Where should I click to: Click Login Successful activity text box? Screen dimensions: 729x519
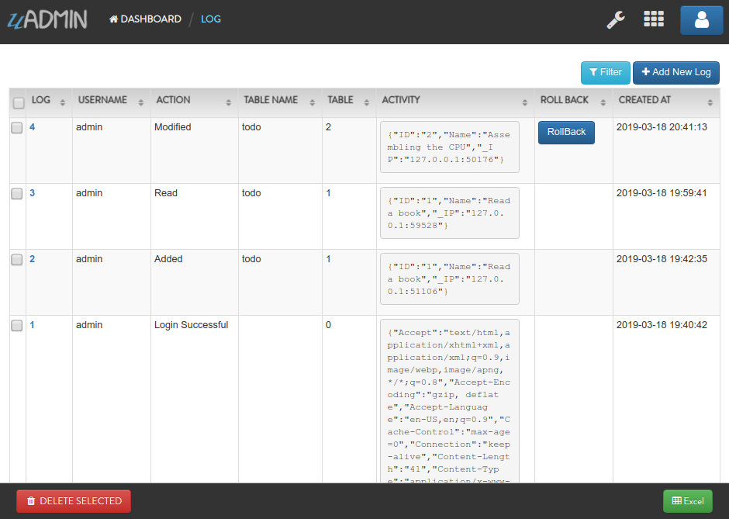450,401
